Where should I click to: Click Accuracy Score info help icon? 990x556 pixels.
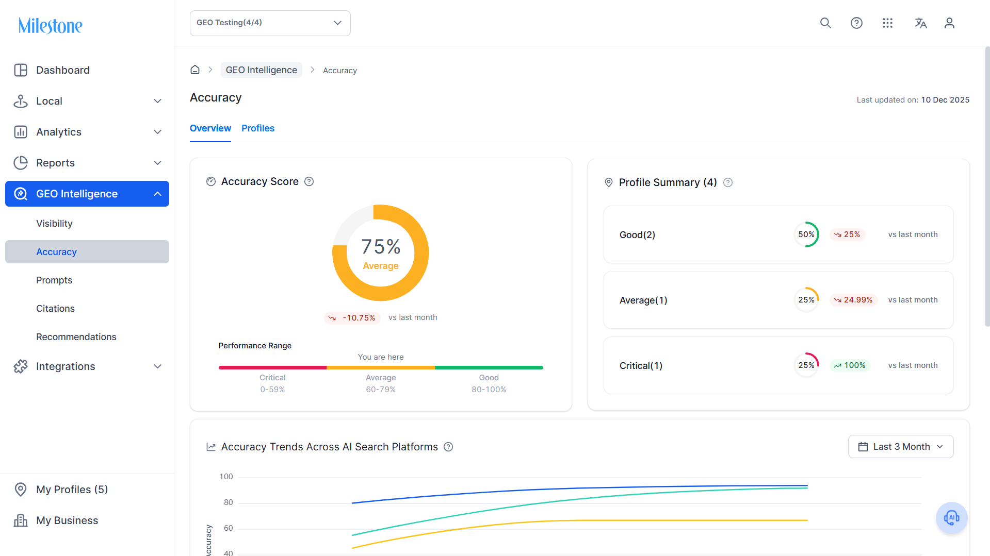309,181
